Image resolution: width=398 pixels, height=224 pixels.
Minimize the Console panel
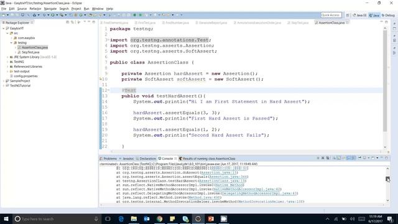[381, 158]
